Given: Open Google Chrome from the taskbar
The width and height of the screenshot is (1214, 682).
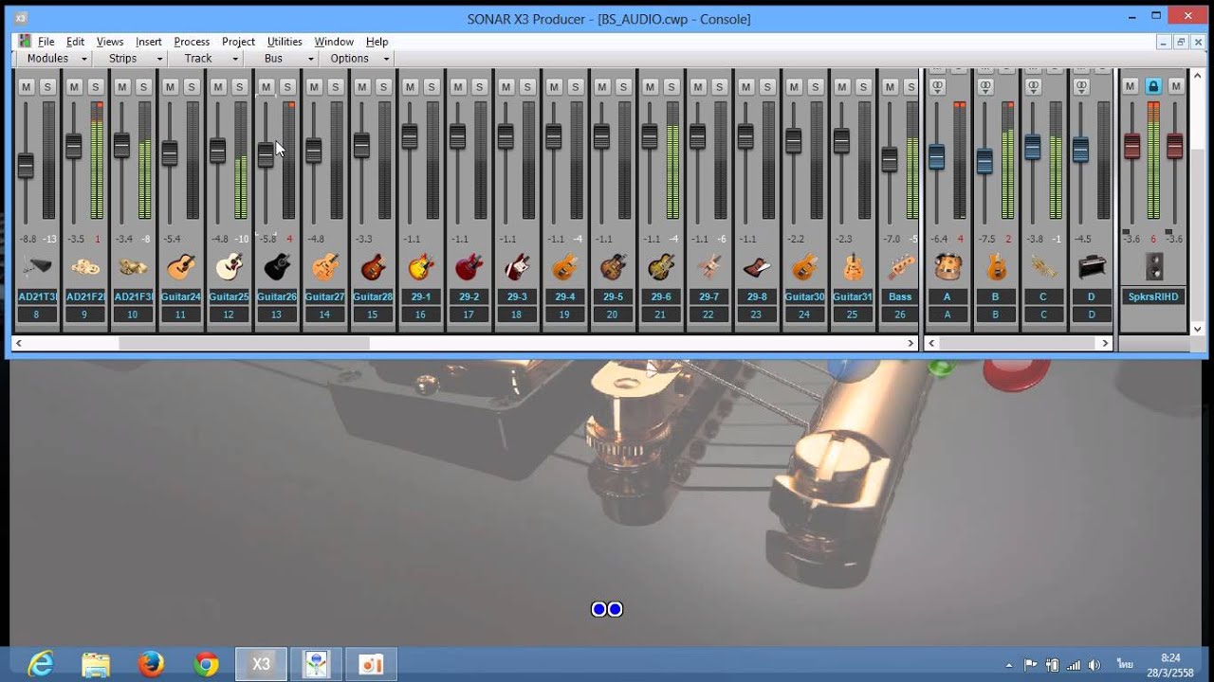Looking at the screenshot, I should (206, 664).
